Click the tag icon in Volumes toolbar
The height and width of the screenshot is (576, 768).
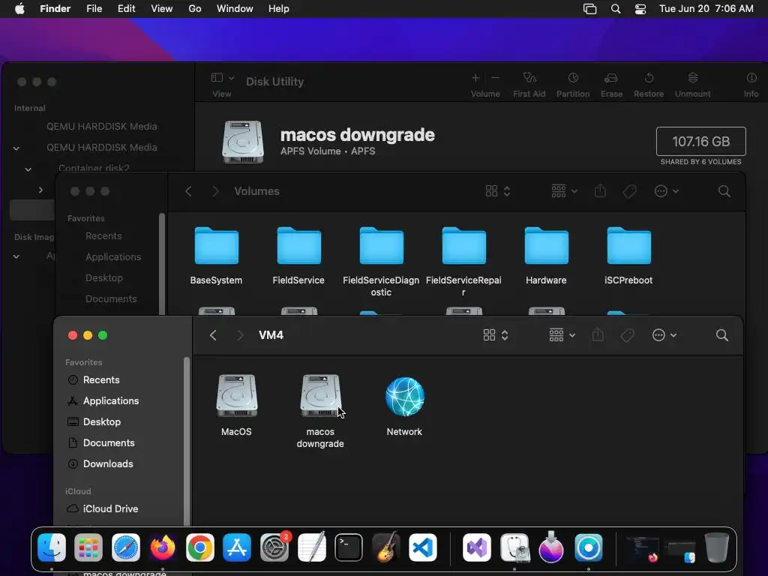click(630, 191)
